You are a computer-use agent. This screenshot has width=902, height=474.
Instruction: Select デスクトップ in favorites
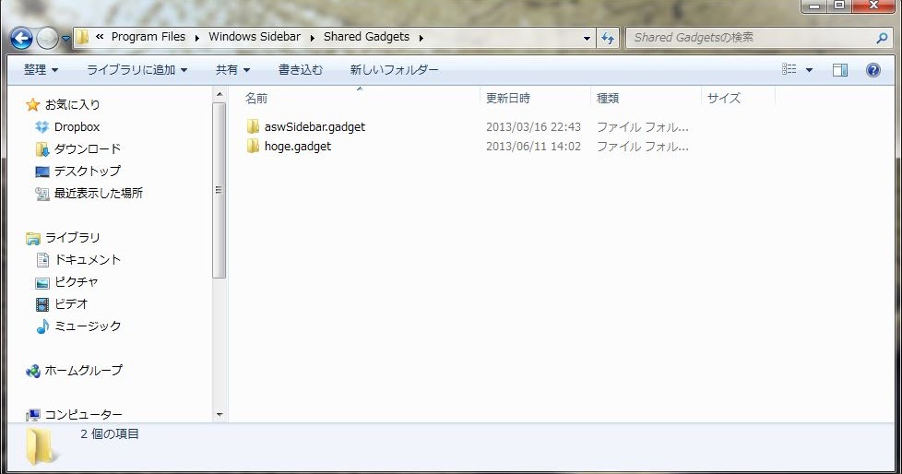[x=88, y=171]
